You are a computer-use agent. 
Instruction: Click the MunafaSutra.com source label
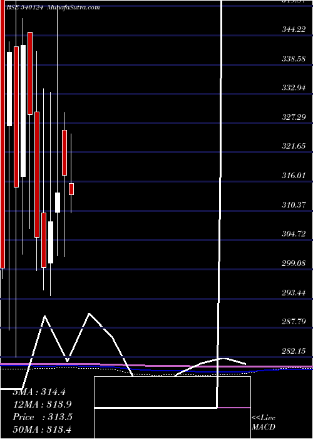coord(73,8)
